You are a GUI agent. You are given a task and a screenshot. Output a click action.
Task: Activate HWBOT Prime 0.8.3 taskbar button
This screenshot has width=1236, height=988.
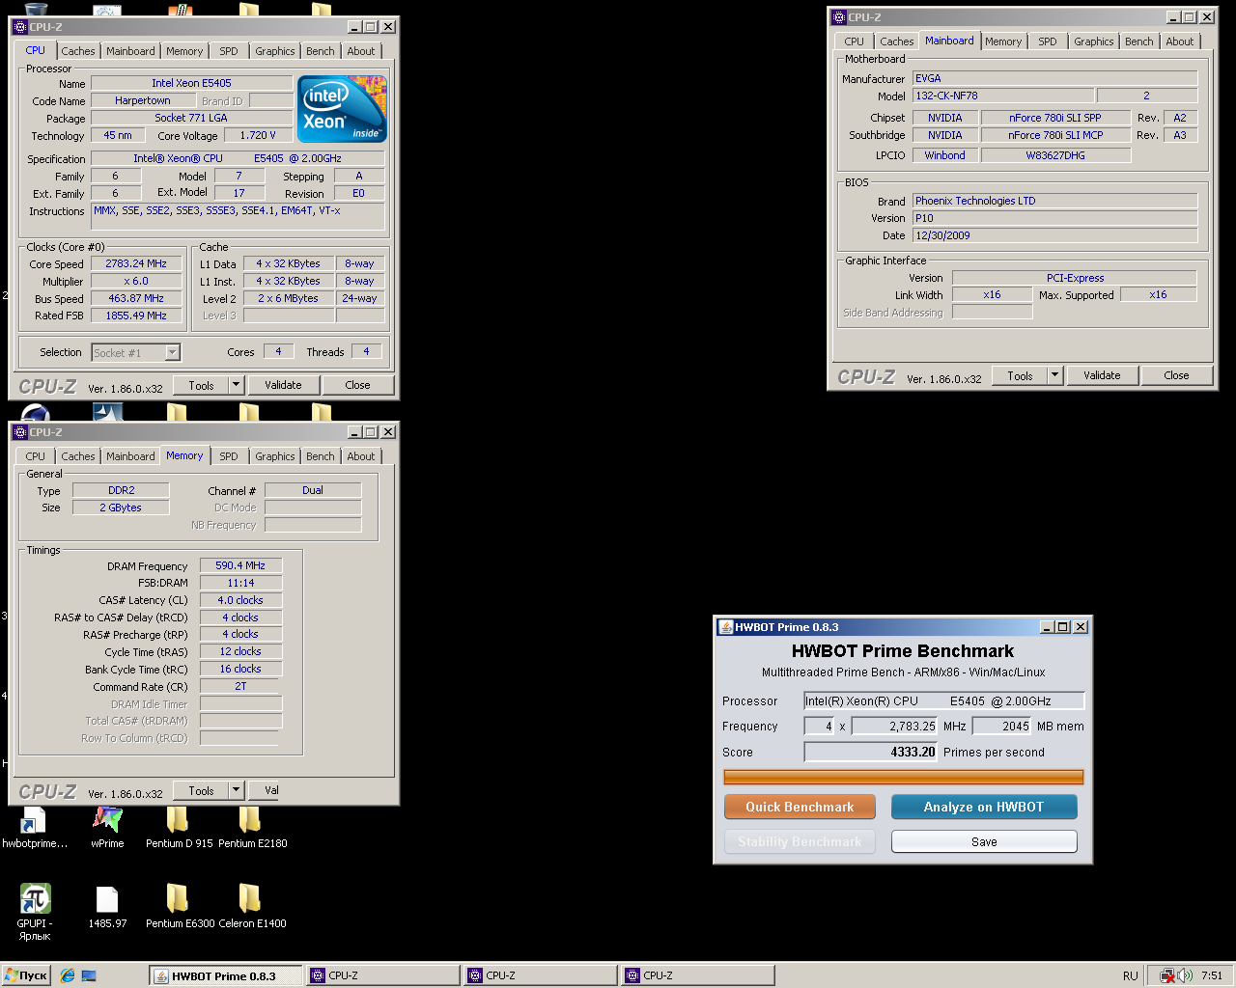pyautogui.click(x=226, y=975)
